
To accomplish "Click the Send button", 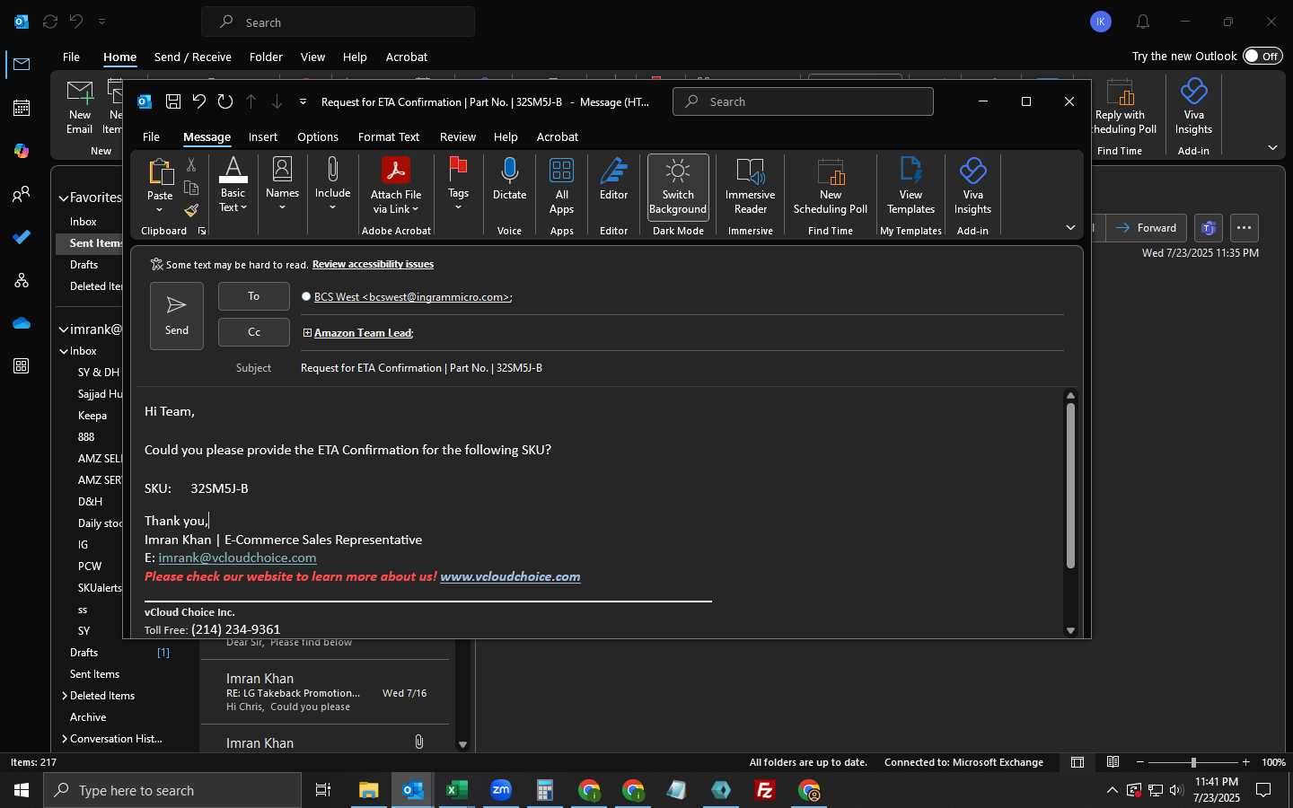I will [x=177, y=315].
